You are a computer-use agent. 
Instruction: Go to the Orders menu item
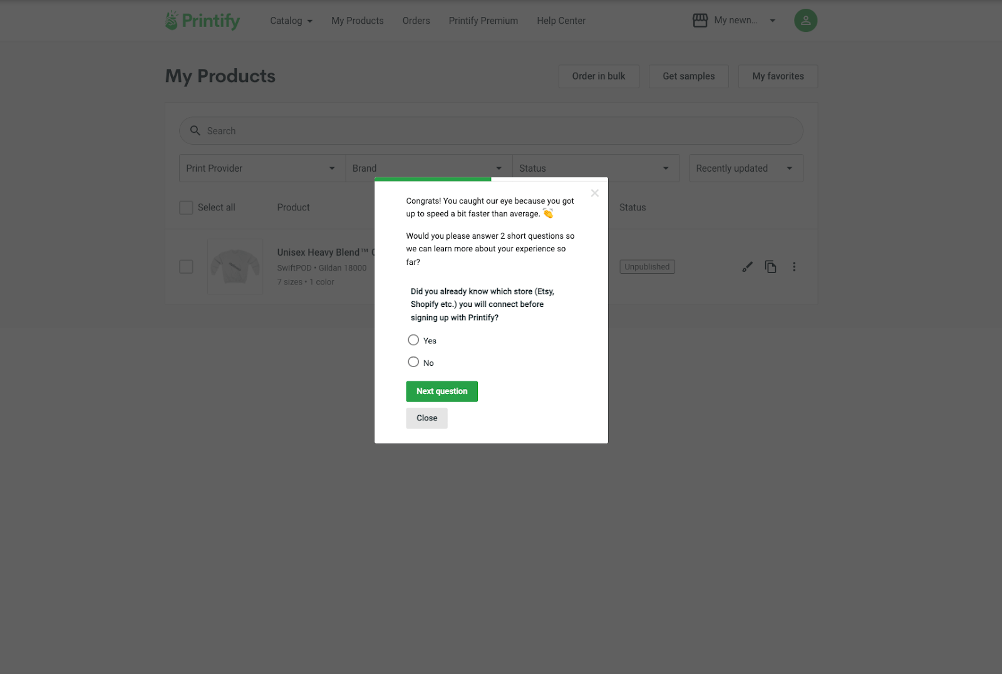coord(416,21)
